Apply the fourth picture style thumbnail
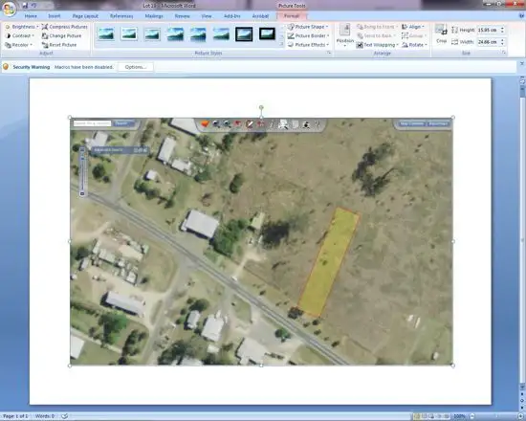 [175, 33]
